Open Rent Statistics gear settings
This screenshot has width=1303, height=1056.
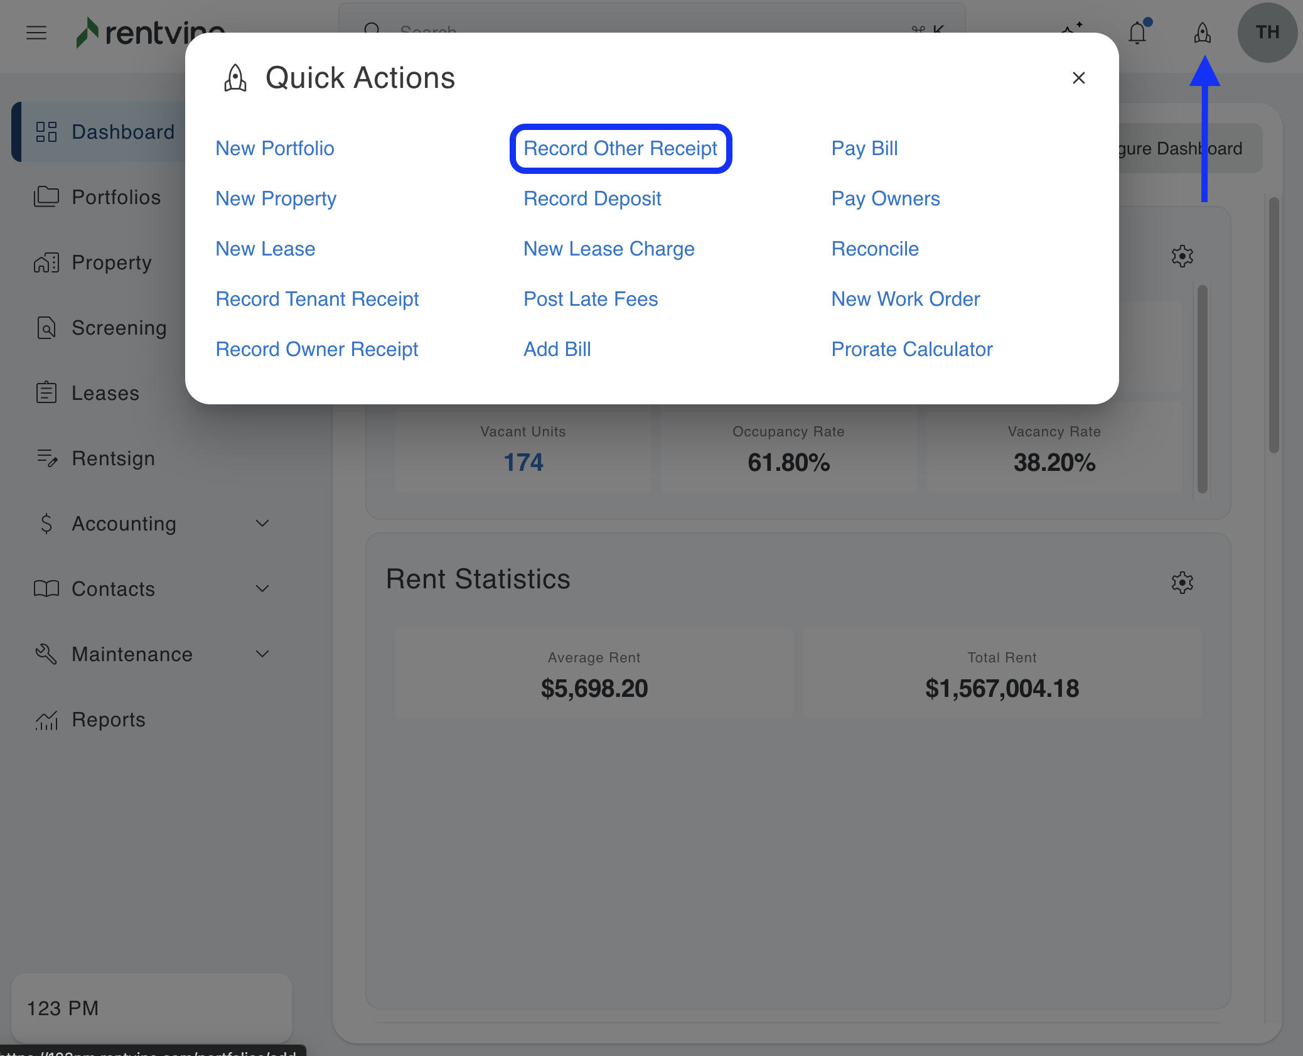pos(1182,583)
